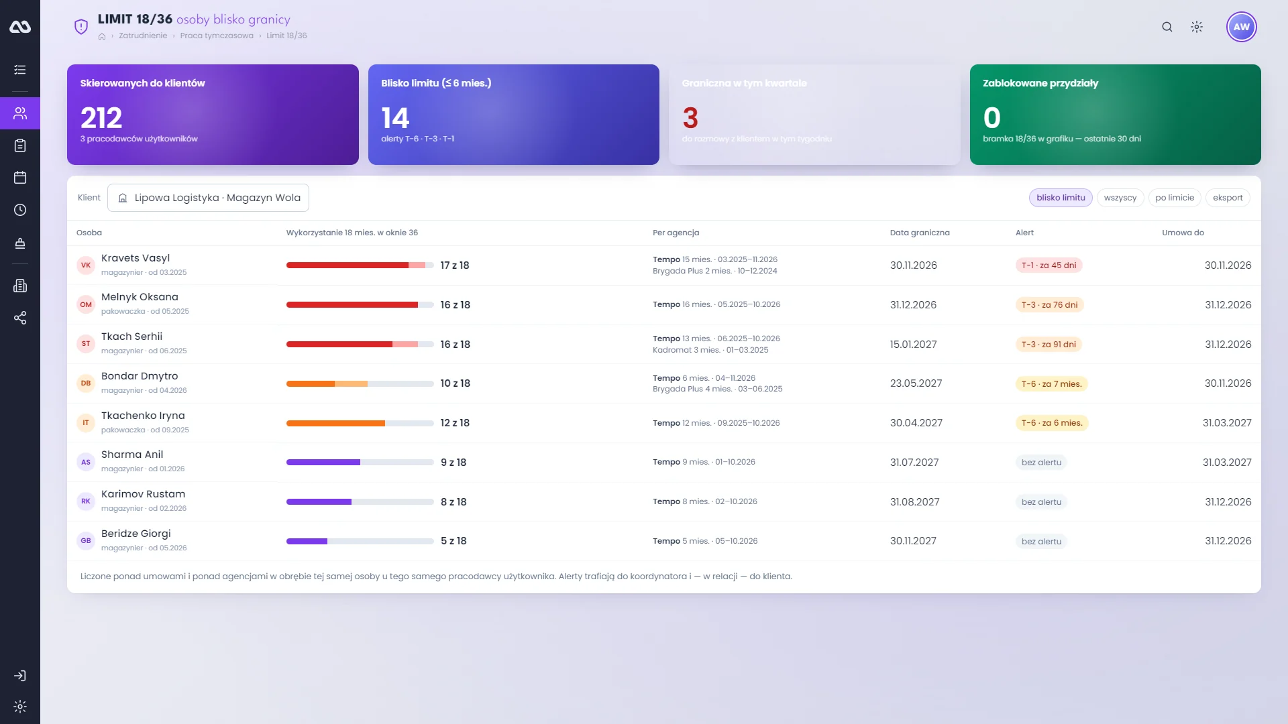This screenshot has width=1288, height=724.
Task: Click the 'T-6 · za 7 mies.' alert
Action: pyautogui.click(x=1051, y=384)
